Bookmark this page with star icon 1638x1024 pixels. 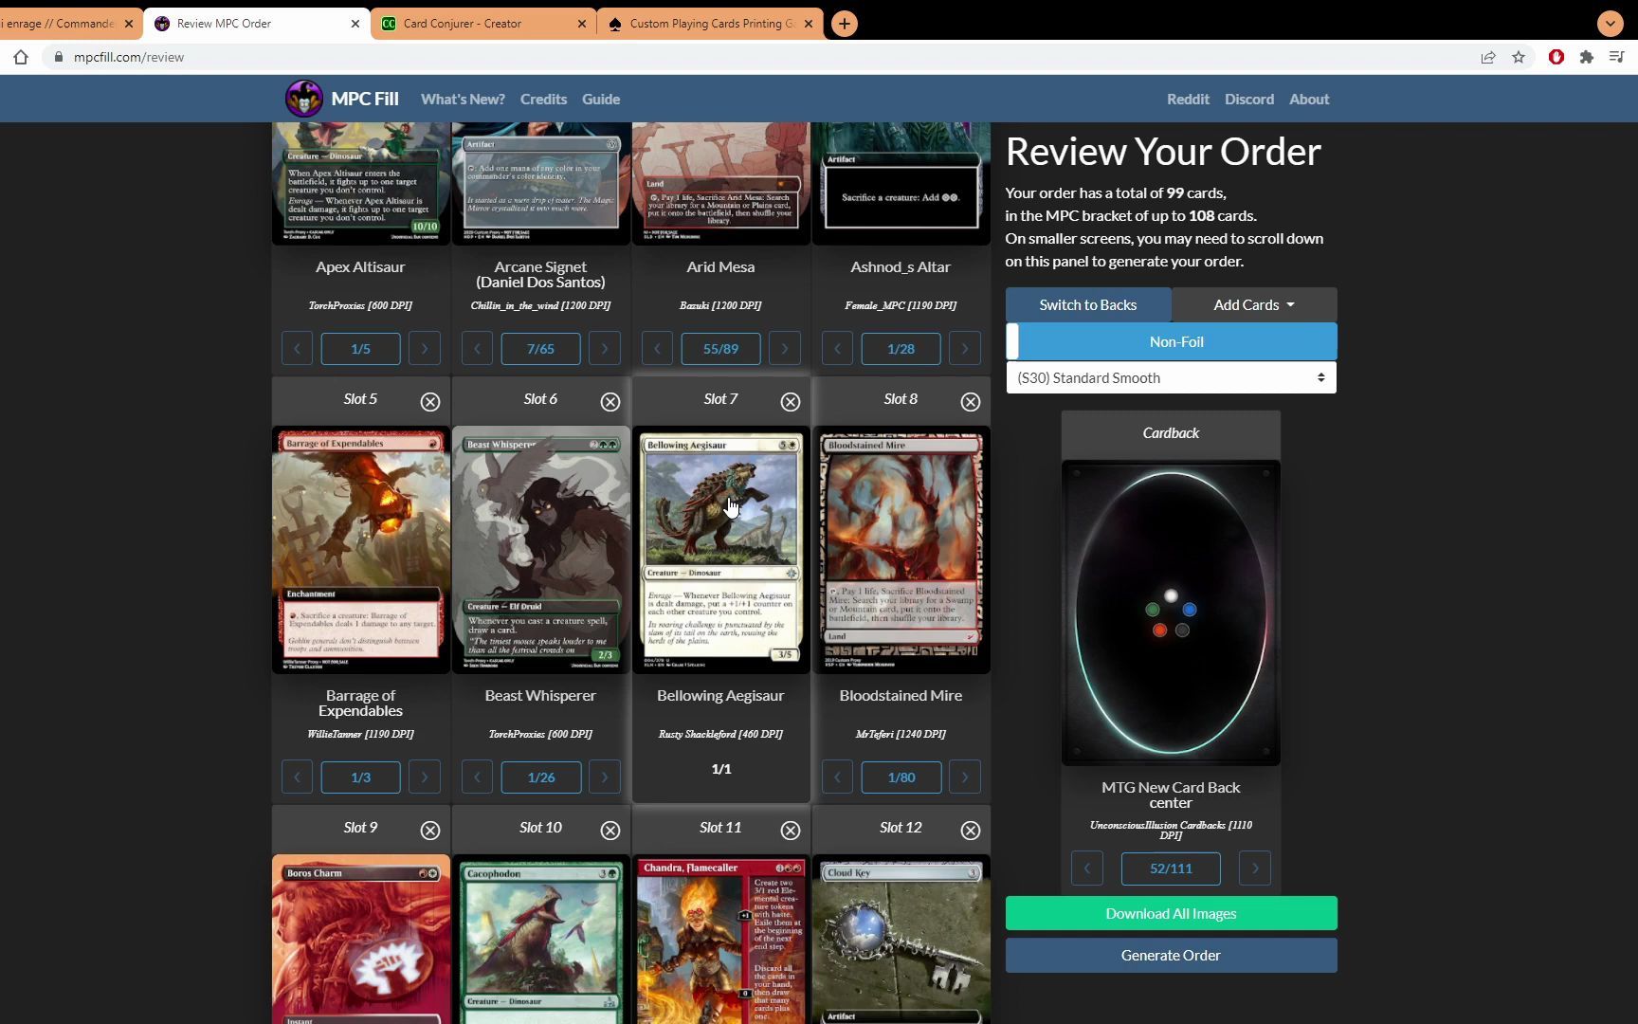(1519, 57)
